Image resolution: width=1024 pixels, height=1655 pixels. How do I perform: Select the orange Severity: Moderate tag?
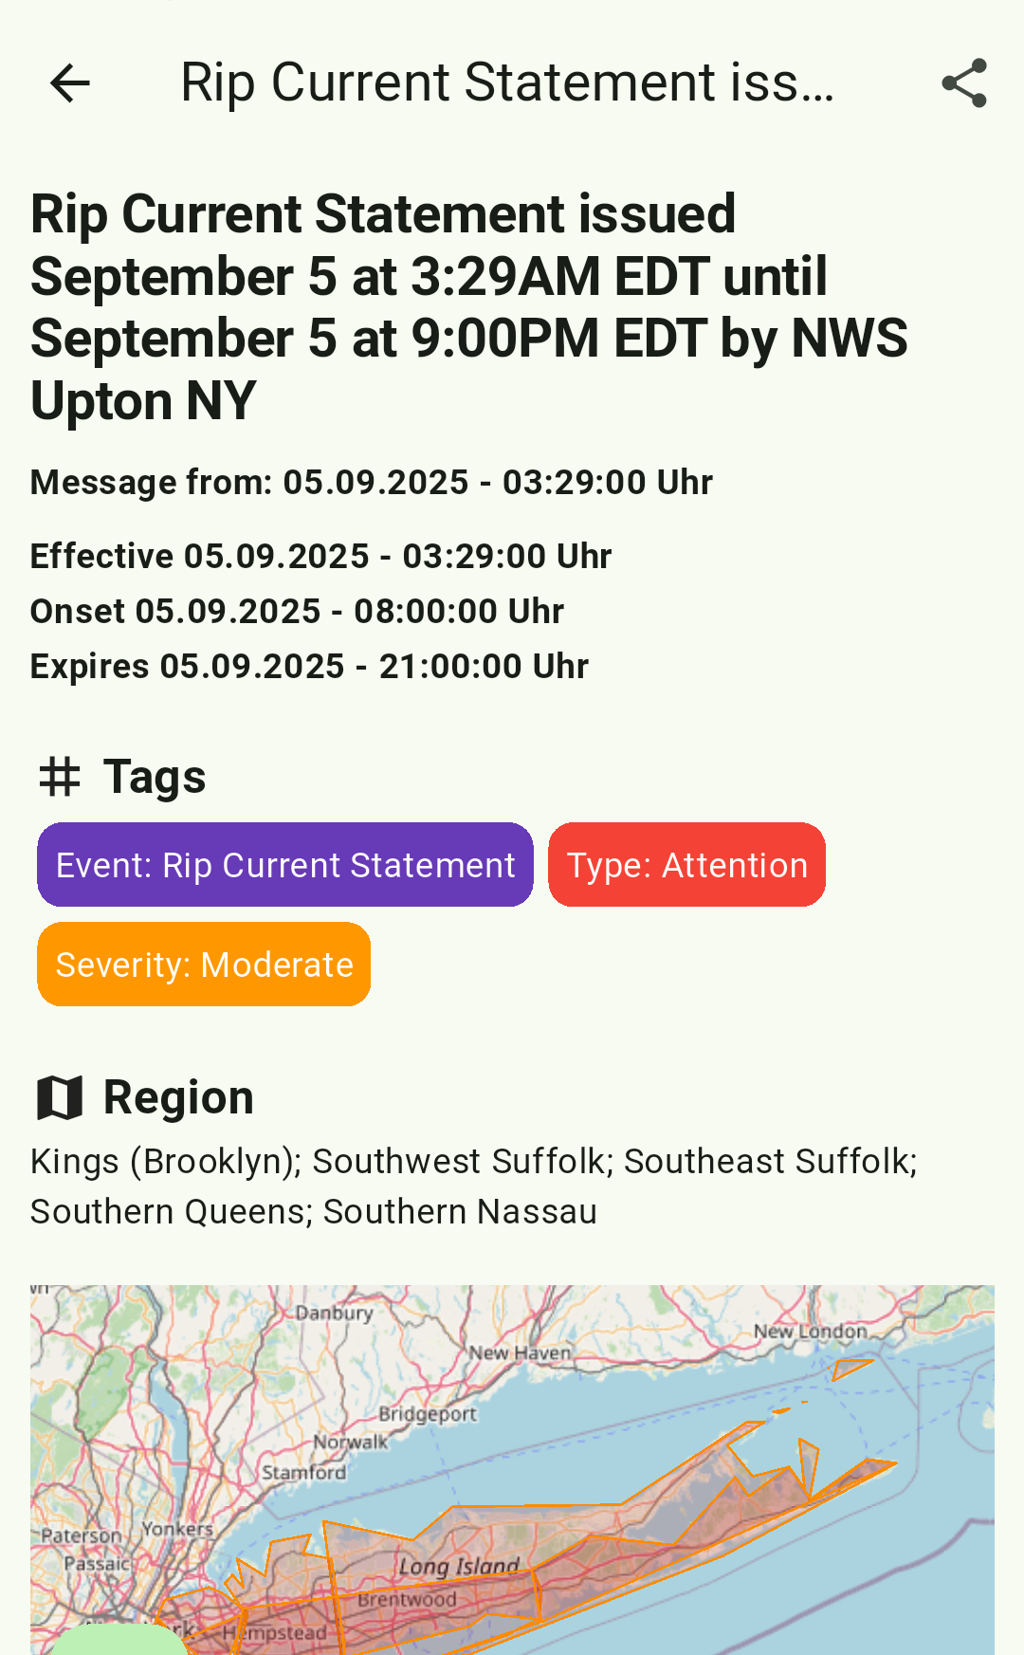(204, 965)
